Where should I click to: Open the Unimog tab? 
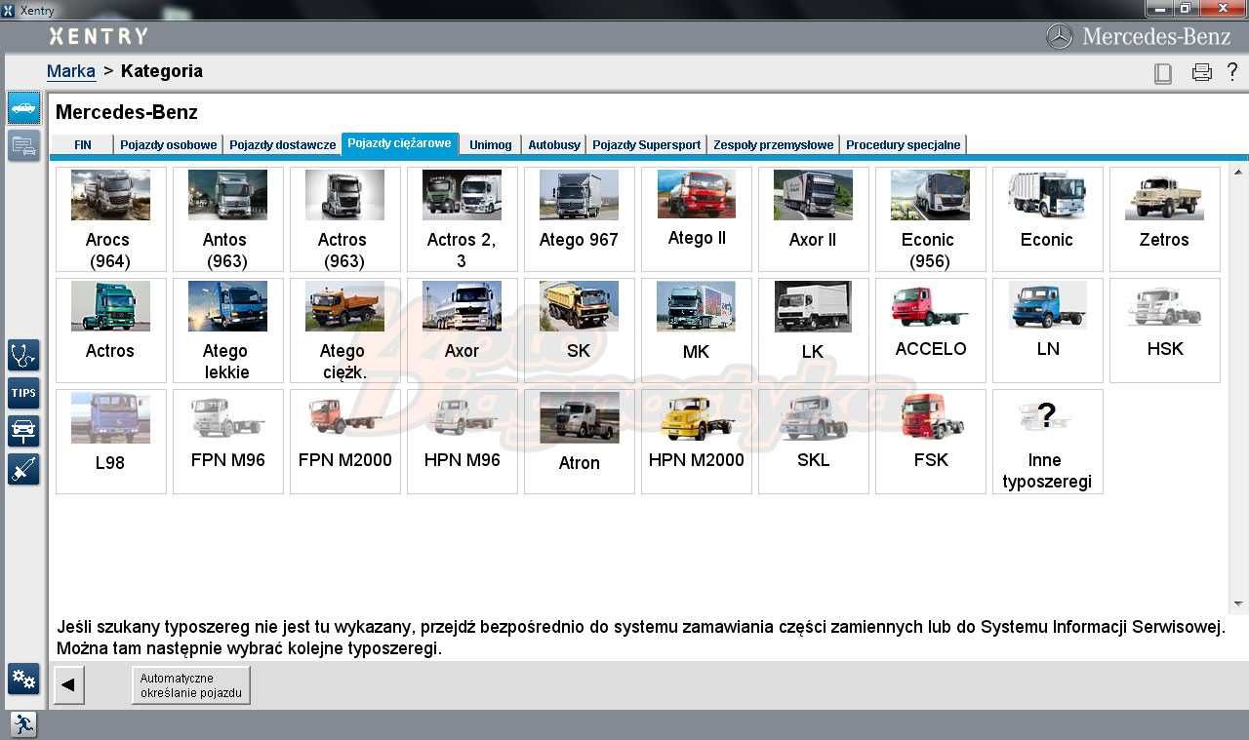coord(491,144)
